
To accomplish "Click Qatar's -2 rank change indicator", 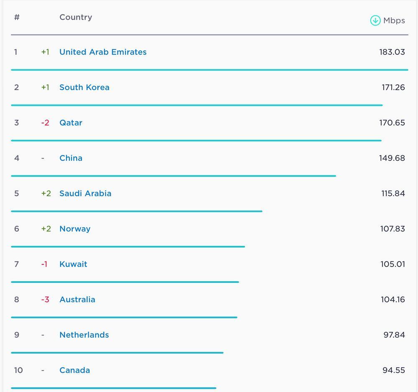I will pos(45,123).
